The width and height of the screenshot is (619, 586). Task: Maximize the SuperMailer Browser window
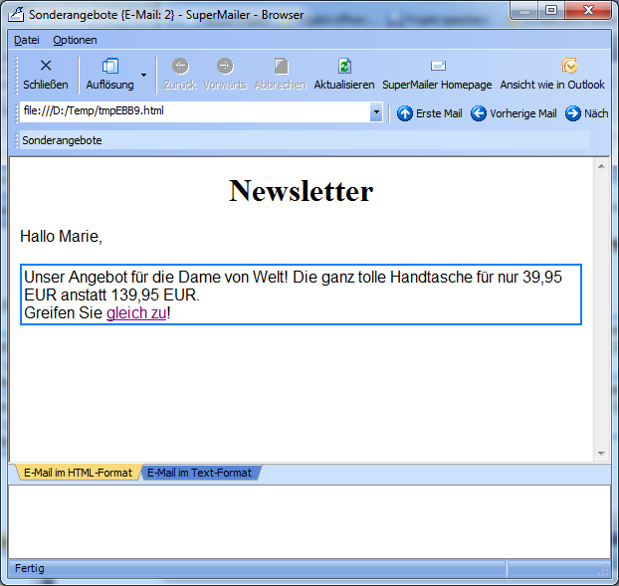click(551, 10)
